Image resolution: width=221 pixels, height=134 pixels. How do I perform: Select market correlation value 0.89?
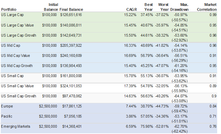point(213,86)
